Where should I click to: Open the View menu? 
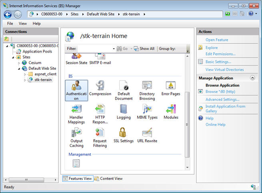23,24
